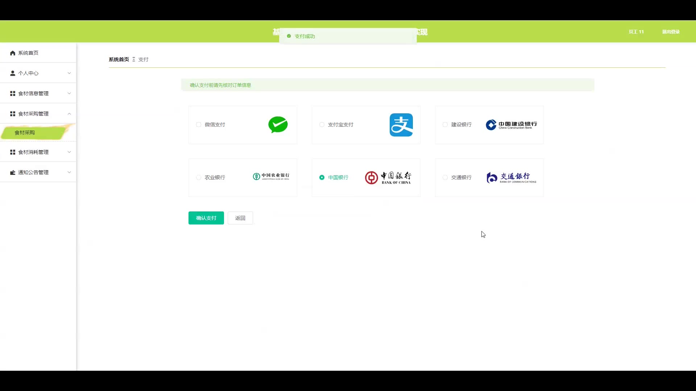
Task: Click the Alipay blue logo
Action: point(401,125)
